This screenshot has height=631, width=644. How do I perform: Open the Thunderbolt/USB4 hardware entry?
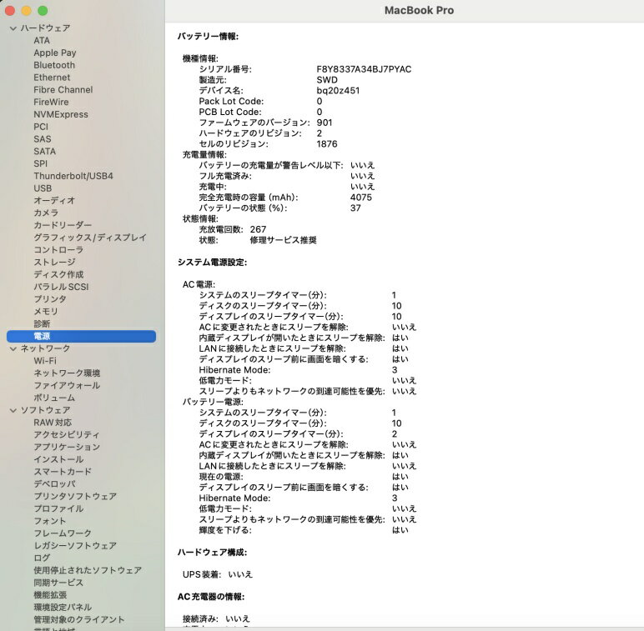(73, 176)
